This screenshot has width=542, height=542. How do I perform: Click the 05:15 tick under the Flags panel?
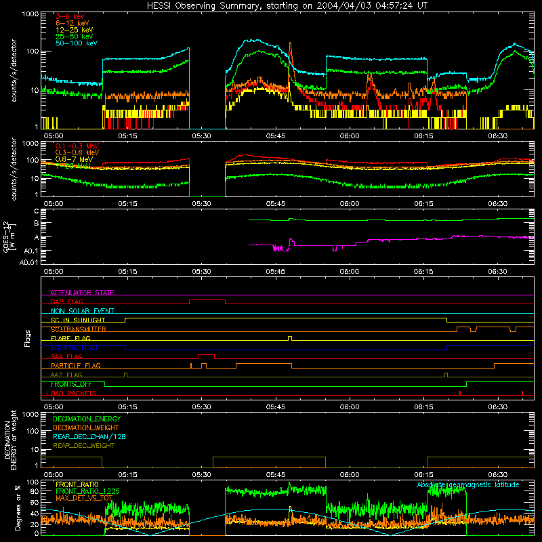[x=127, y=407]
